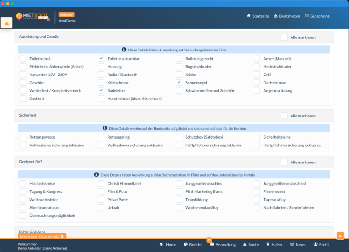Screen dimensions: 349x252
Task: Click the MietBoot logo
Action: pos(32,16)
